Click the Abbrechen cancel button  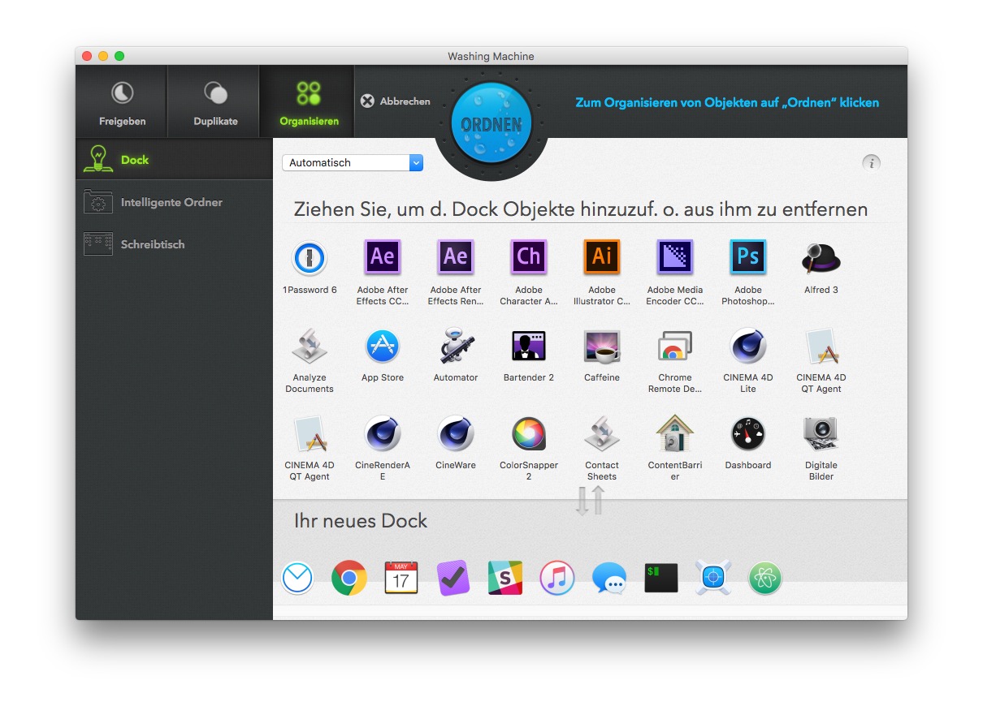[x=396, y=101]
